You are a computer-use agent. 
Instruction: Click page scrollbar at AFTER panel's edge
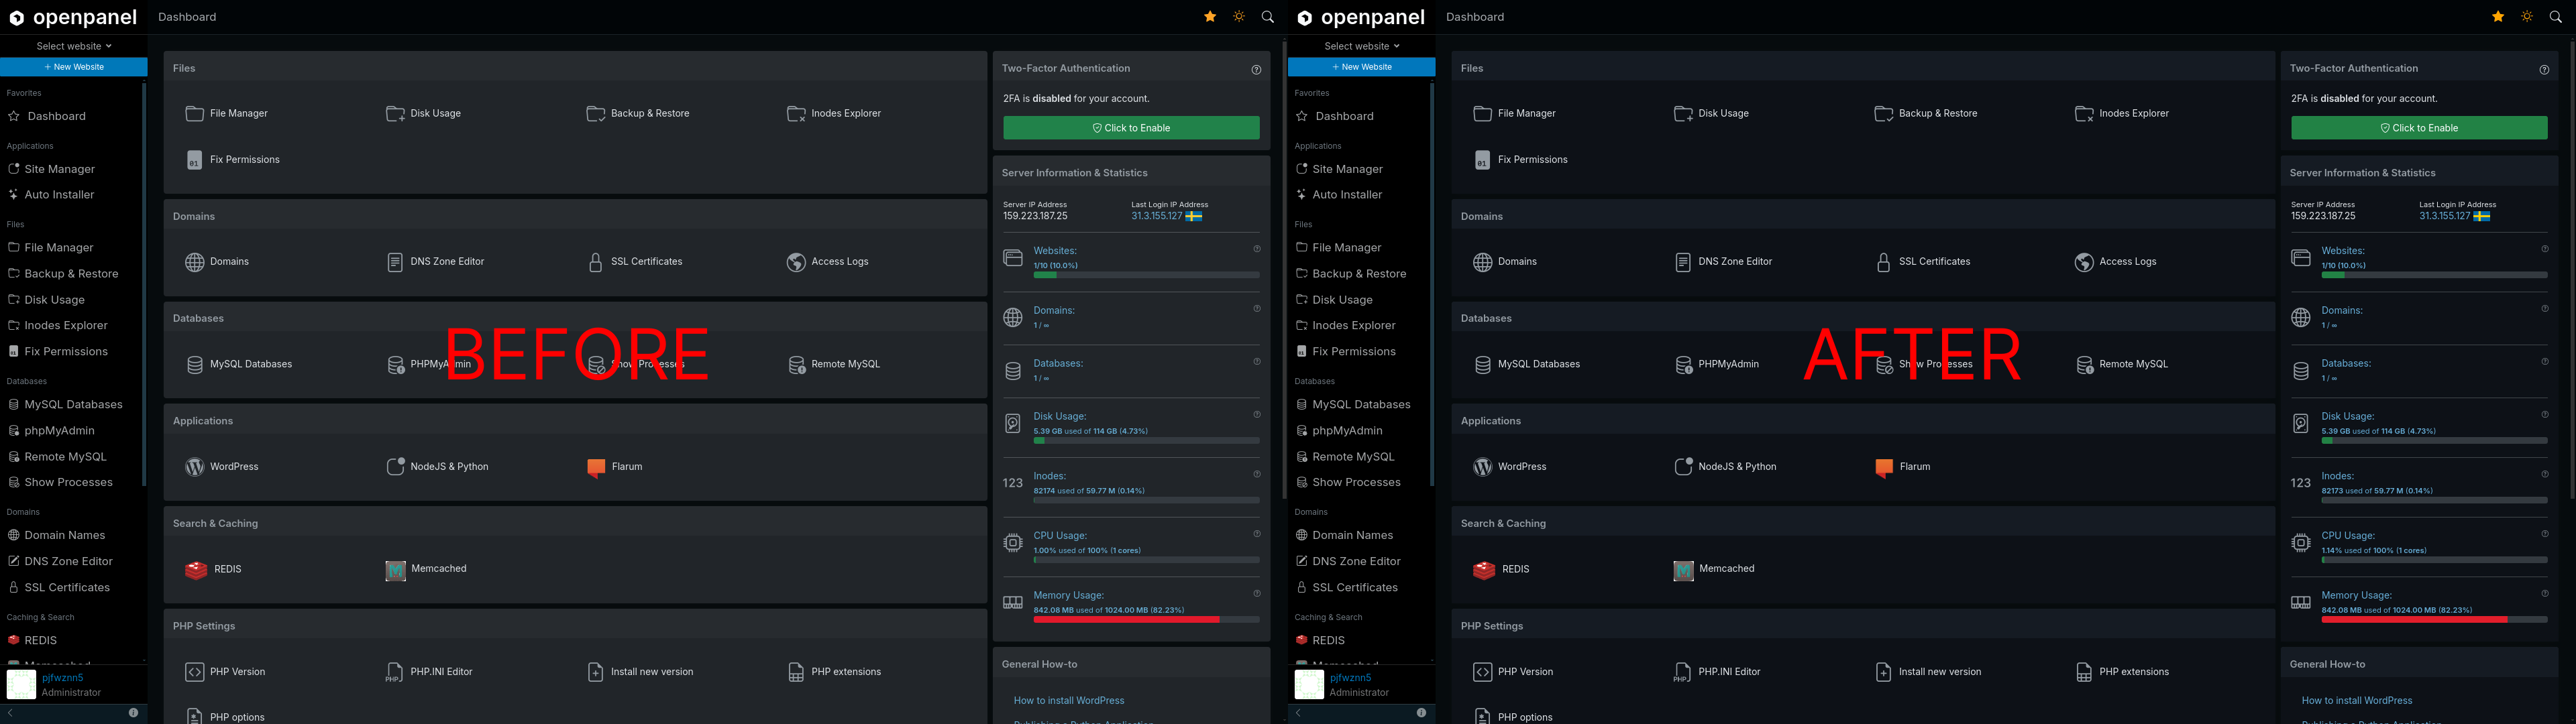(2572, 270)
